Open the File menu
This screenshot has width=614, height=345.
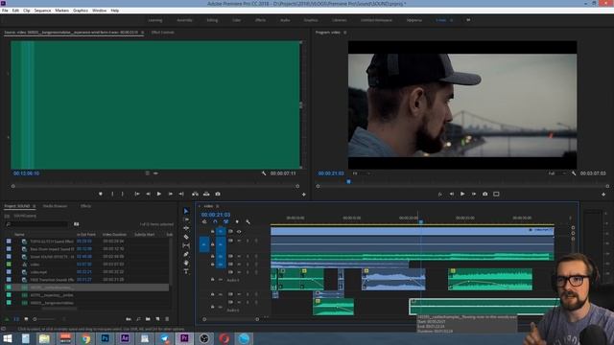point(5,11)
